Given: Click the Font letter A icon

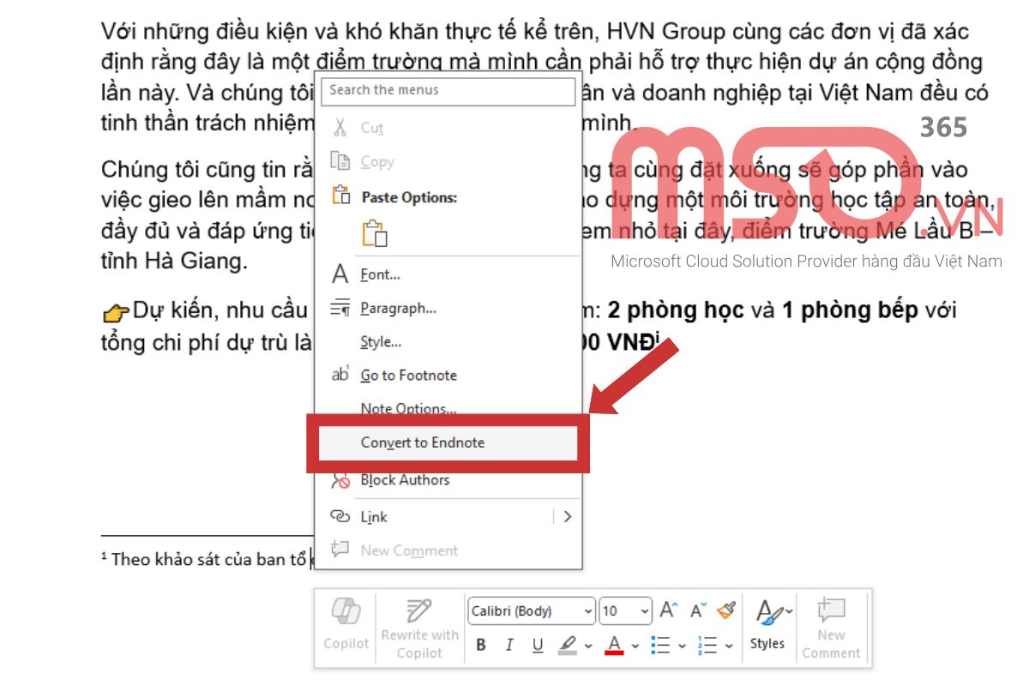Looking at the screenshot, I should (340, 274).
